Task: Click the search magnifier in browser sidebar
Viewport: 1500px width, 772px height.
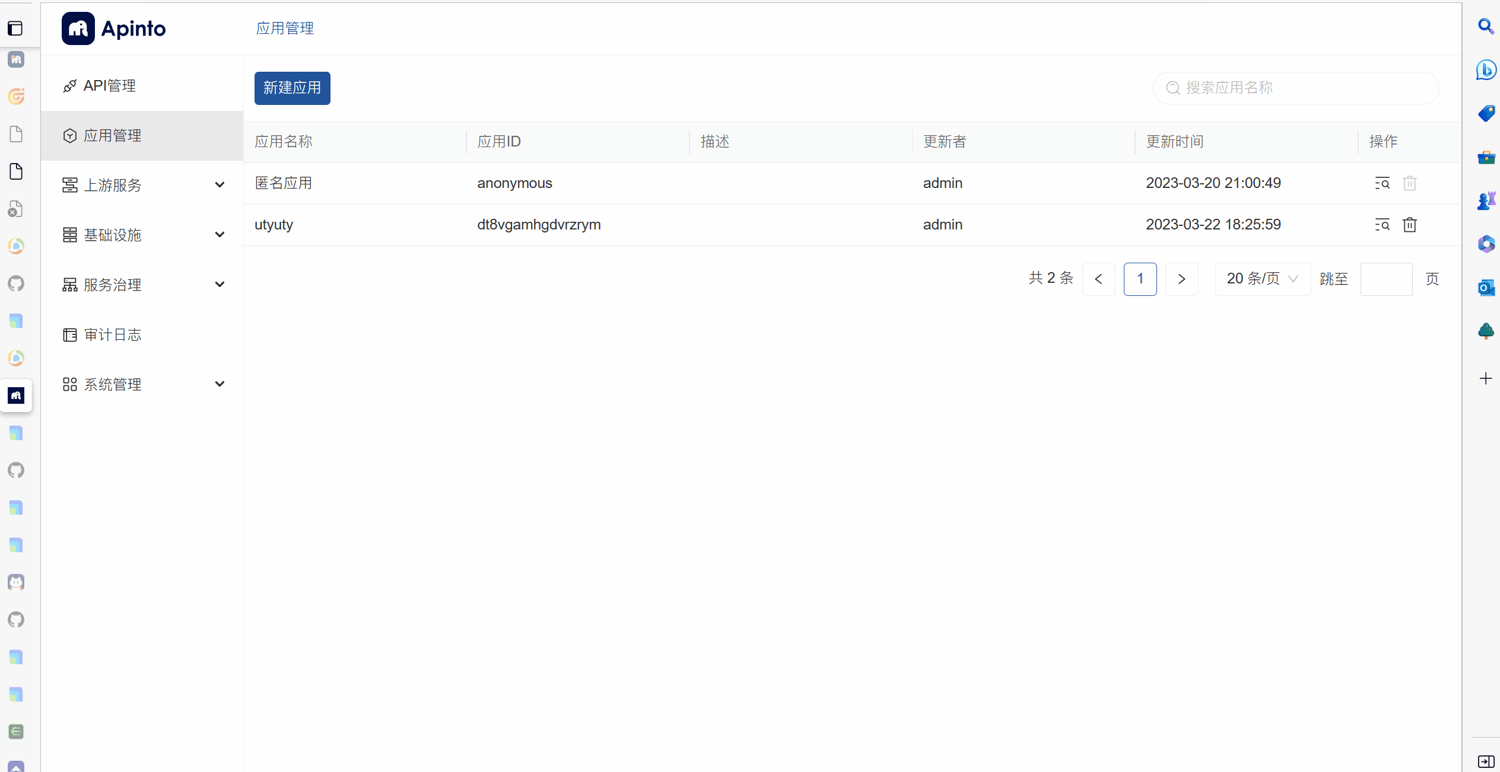Action: tap(1486, 27)
